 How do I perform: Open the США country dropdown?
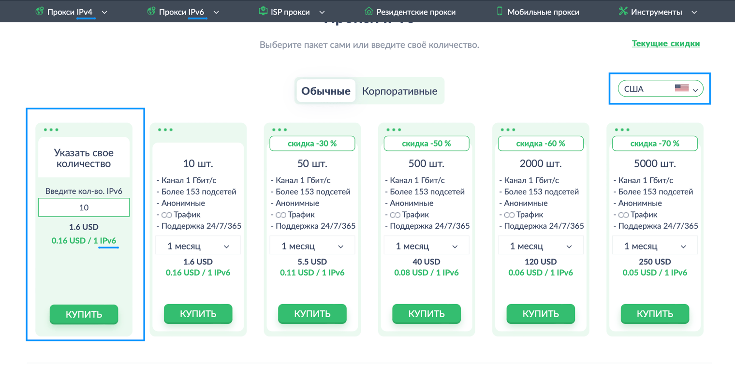(660, 89)
